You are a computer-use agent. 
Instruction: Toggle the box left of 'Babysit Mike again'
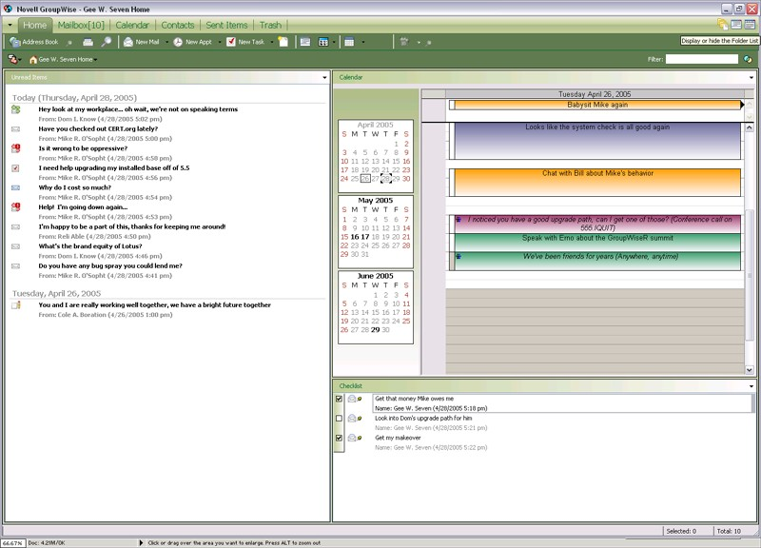[452, 105]
